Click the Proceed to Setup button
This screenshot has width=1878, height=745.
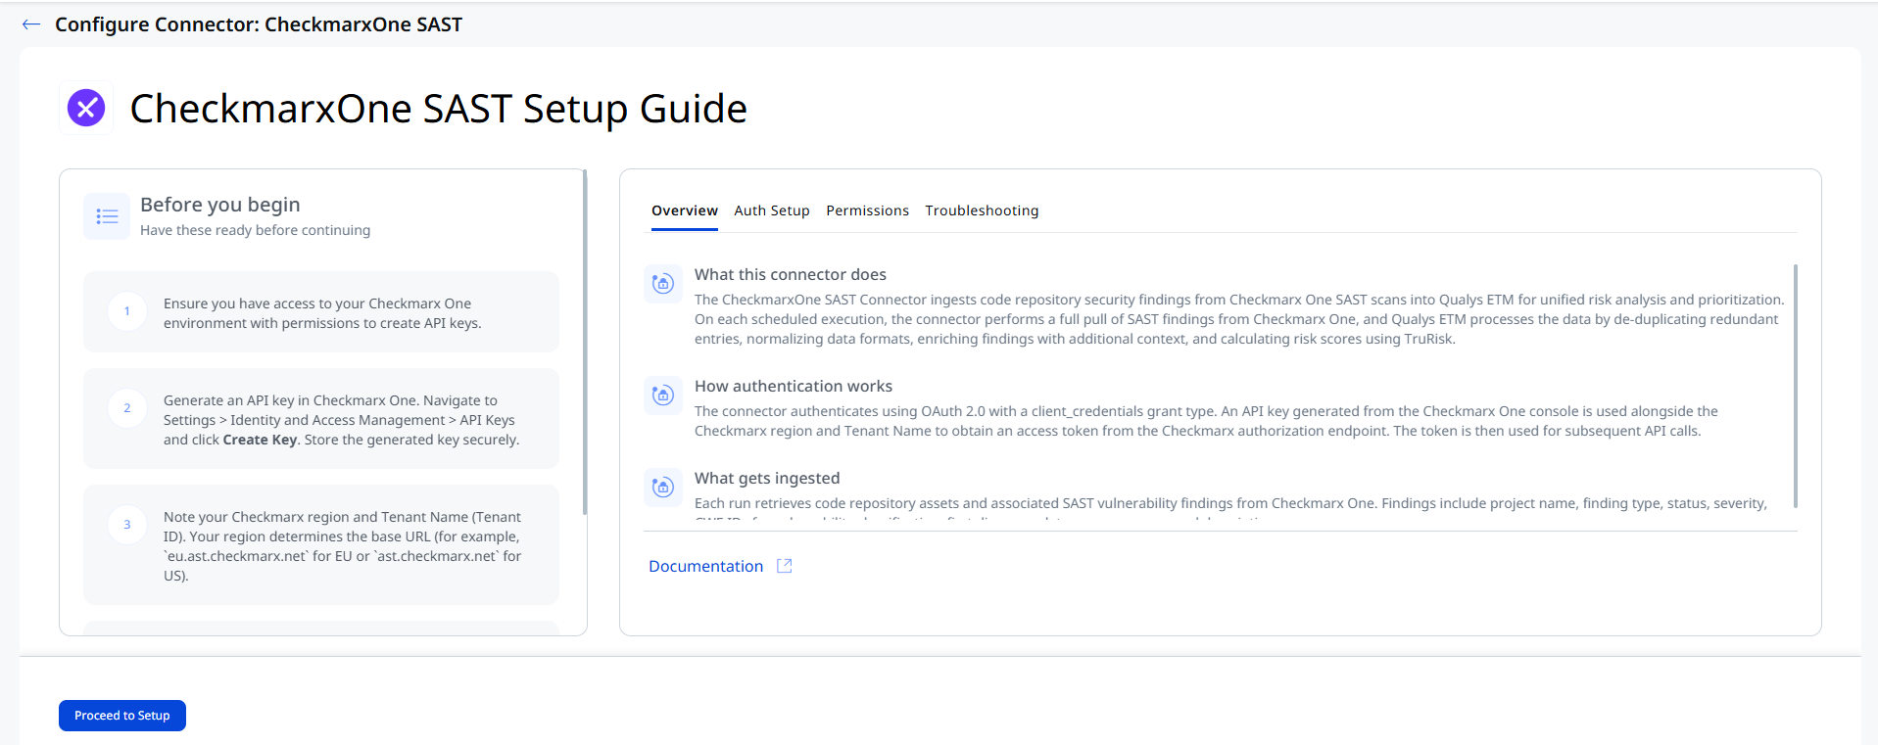click(122, 716)
